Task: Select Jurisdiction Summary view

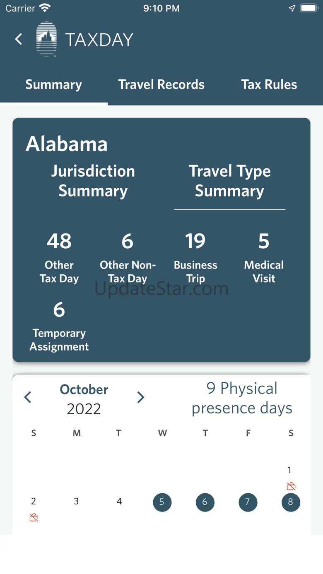Action: coord(93,181)
